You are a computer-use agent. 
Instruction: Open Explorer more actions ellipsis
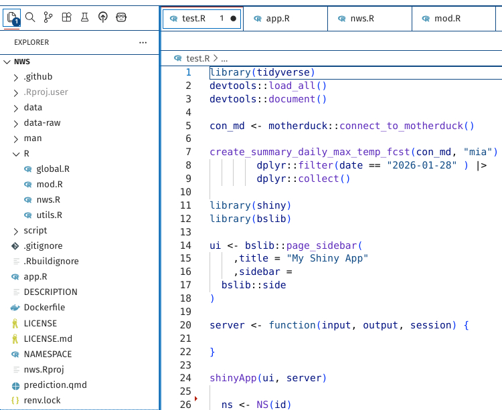(143, 42)
